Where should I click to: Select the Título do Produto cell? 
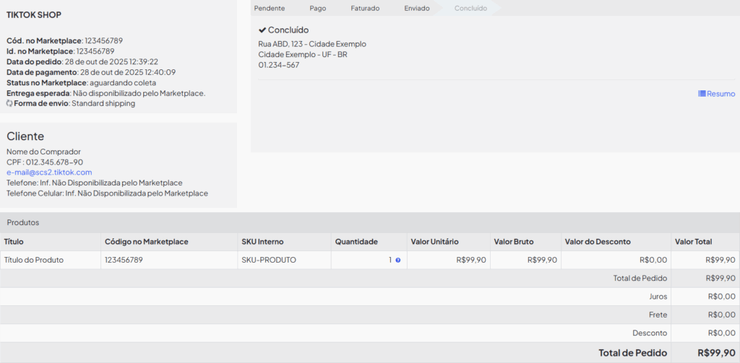[34, 261]
